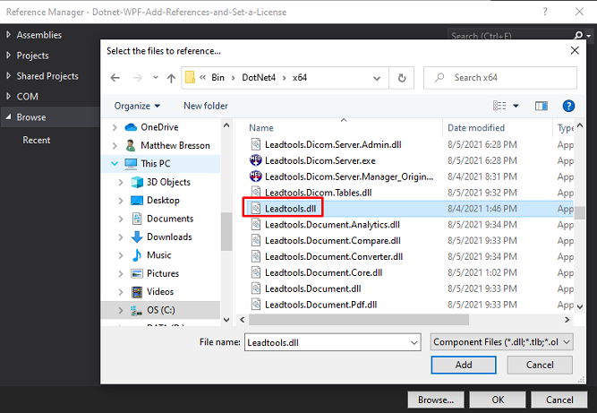The image size is (597, 413).
Task: Click the horizontal scrollbar of file list
Action: pos(359,320)
